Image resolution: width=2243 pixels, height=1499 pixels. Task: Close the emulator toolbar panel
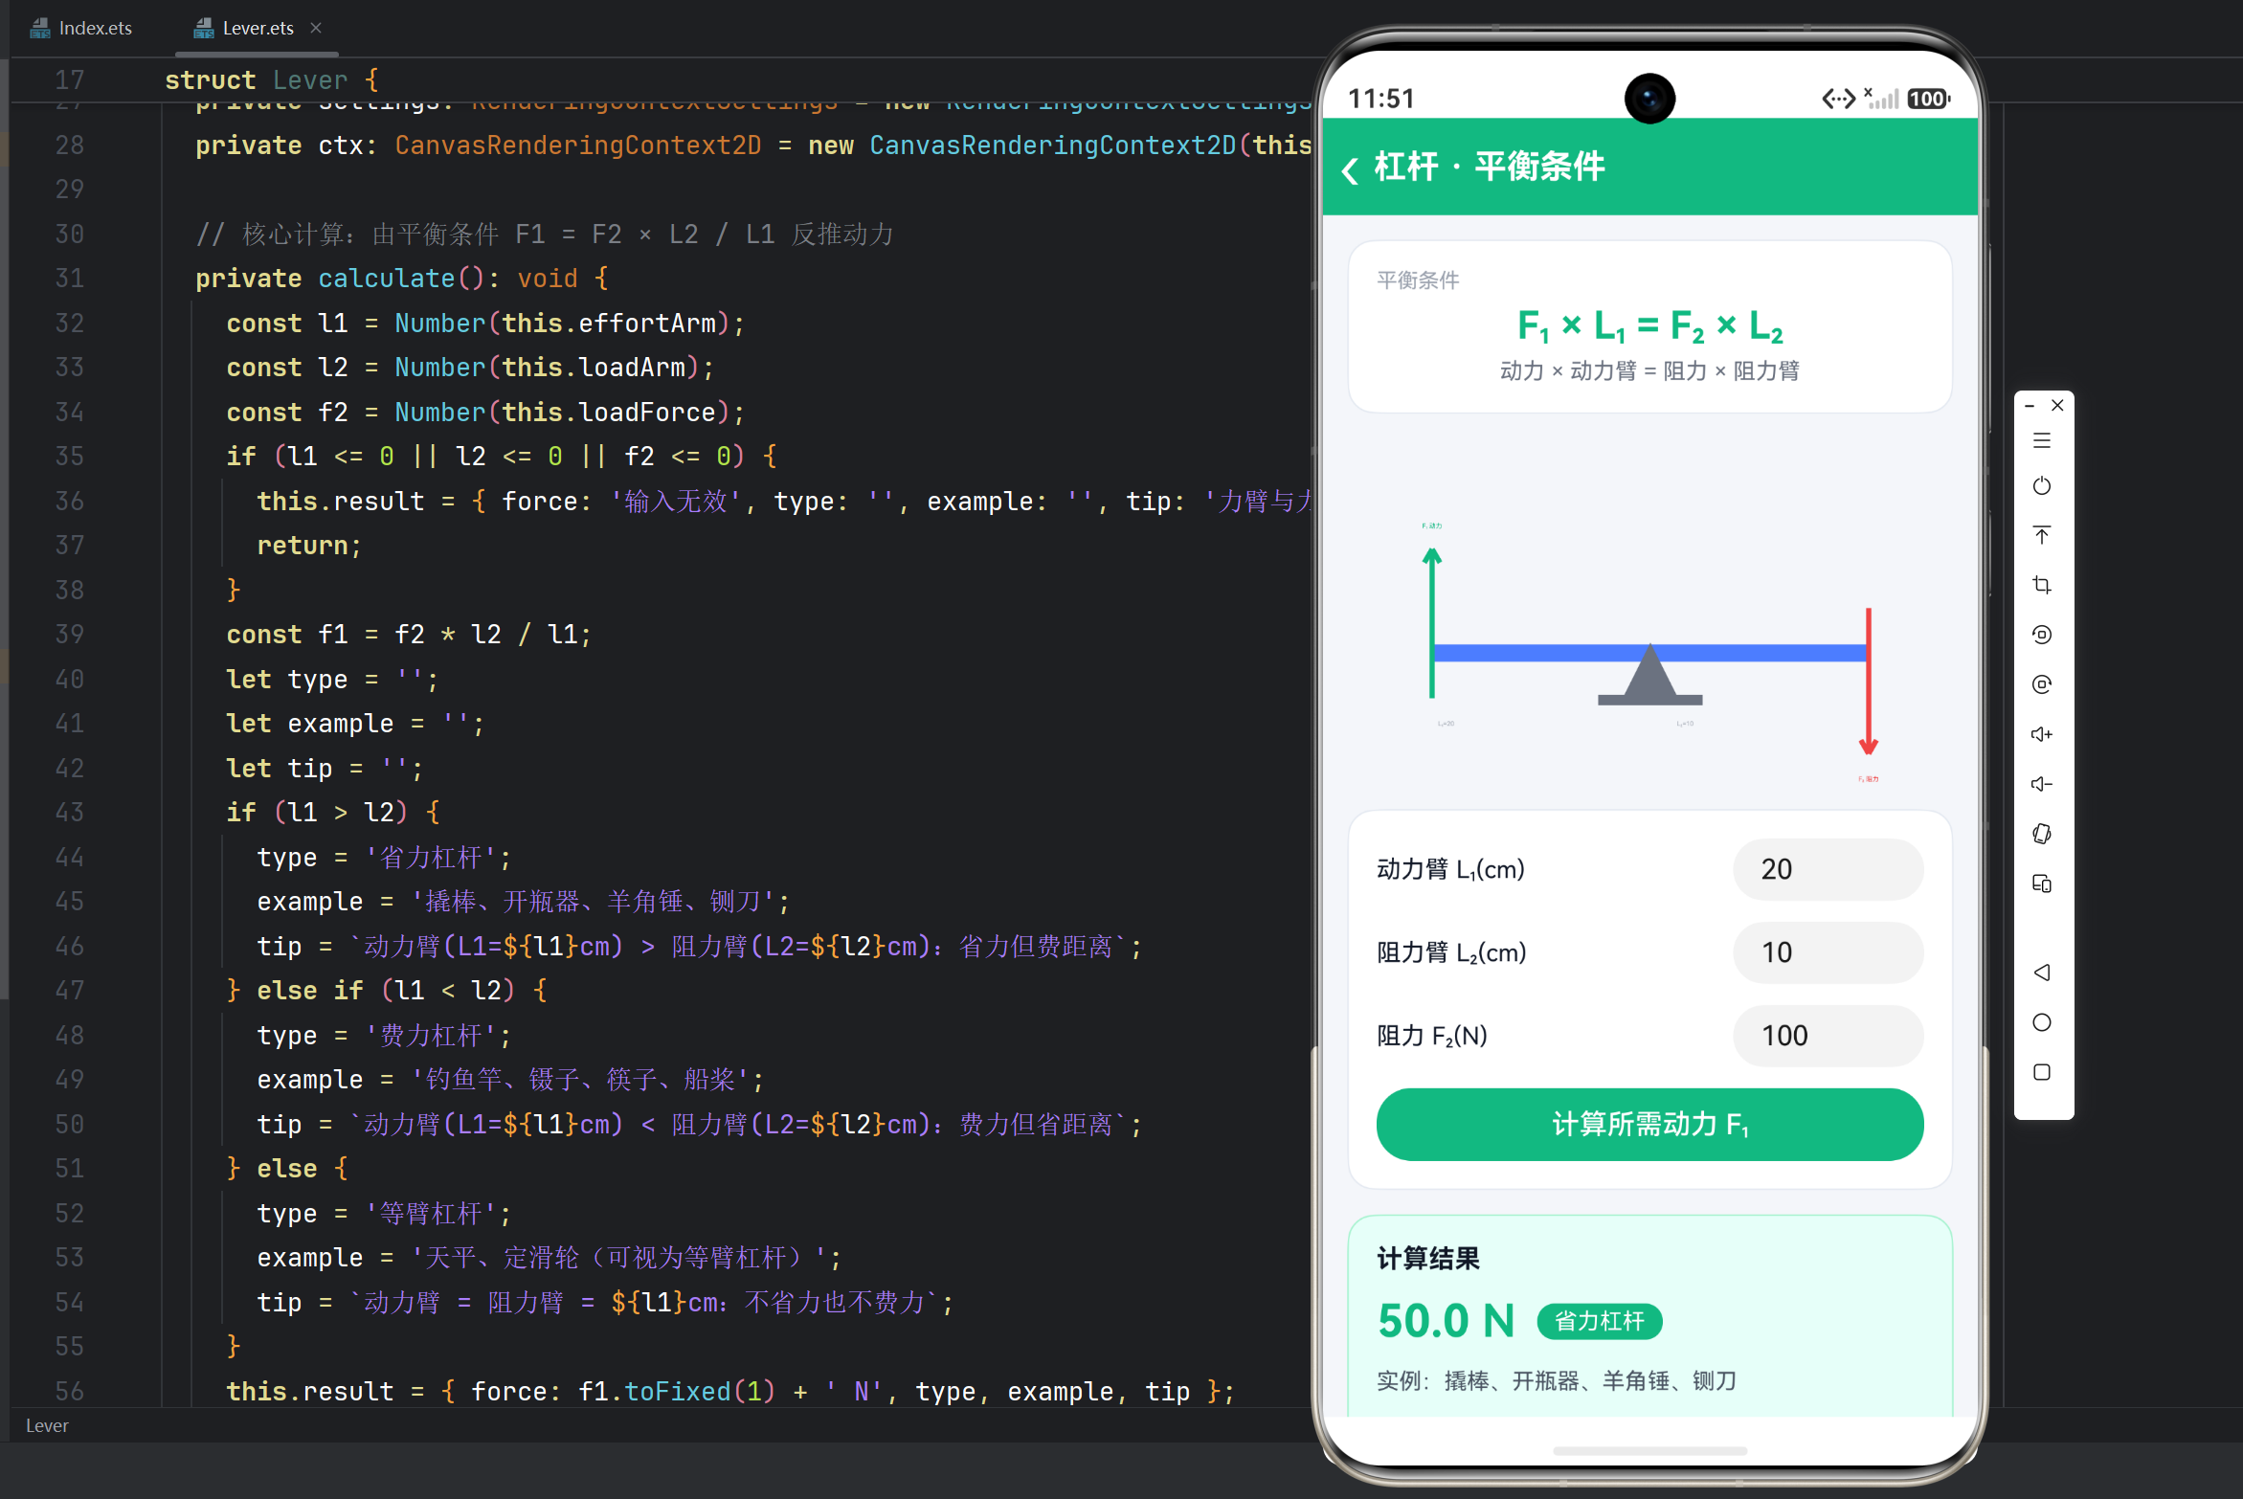(x=2057, y=406)
